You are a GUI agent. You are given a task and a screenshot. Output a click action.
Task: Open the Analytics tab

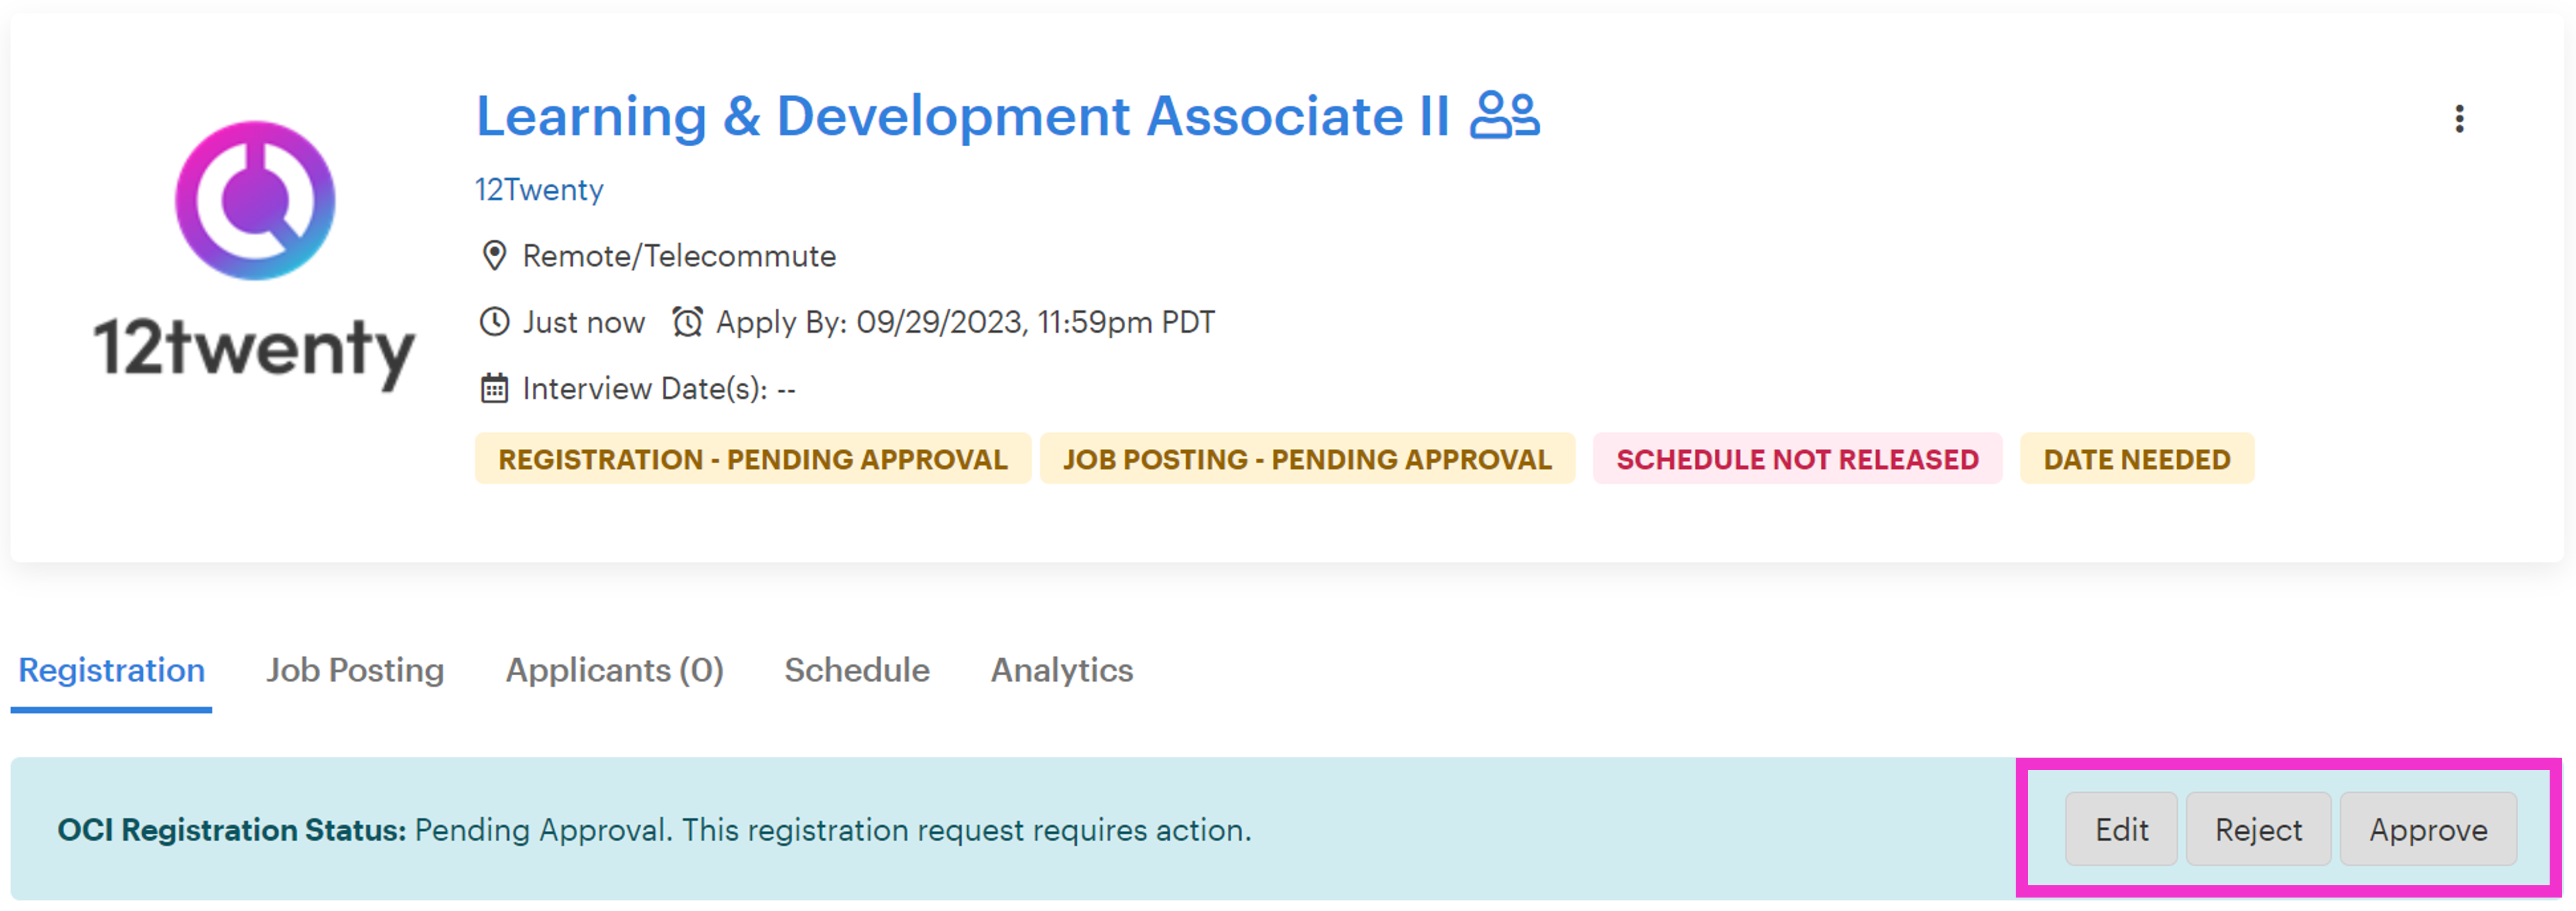pyautogui.click(x=1062, y=669)
